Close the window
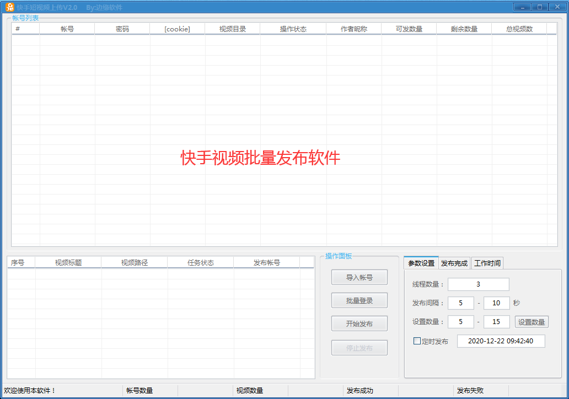Viewport: 569px width, 399px height. 557,7
